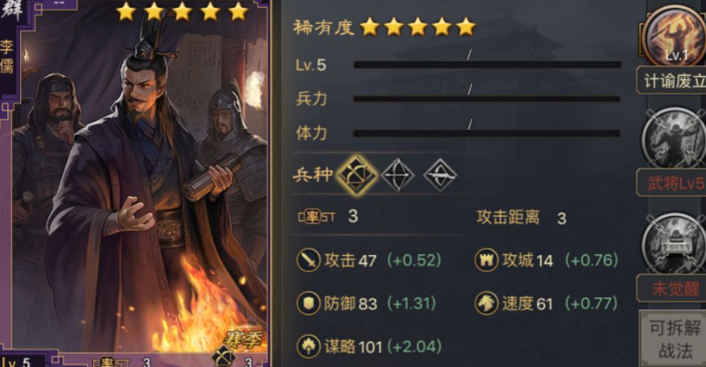This screenshot has height=367, width=706.
Task: Click the 防御 shield defense icon
Action: pyautogui.click(x=309, y=303)
